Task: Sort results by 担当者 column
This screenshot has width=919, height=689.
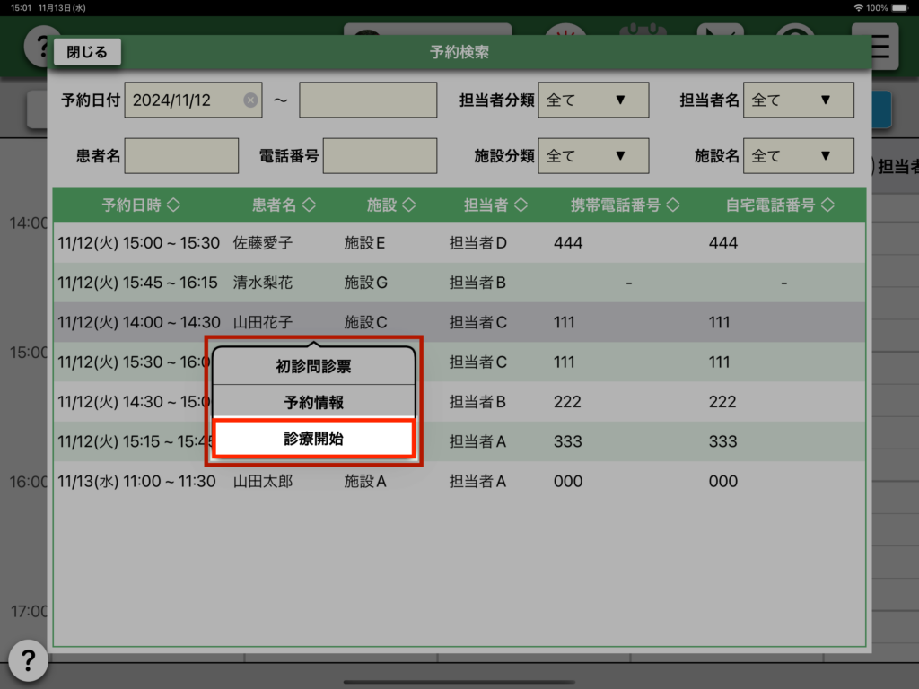Action: (x=495, y=205)
